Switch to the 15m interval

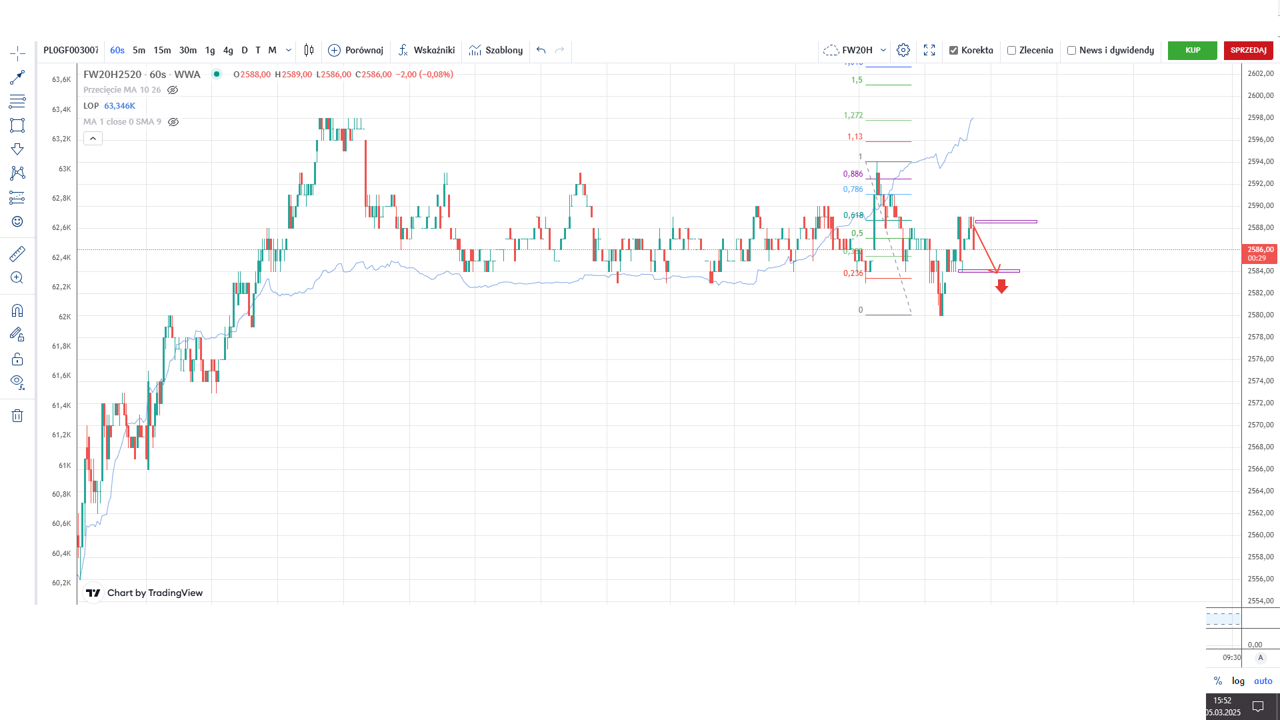coord(162,50)
